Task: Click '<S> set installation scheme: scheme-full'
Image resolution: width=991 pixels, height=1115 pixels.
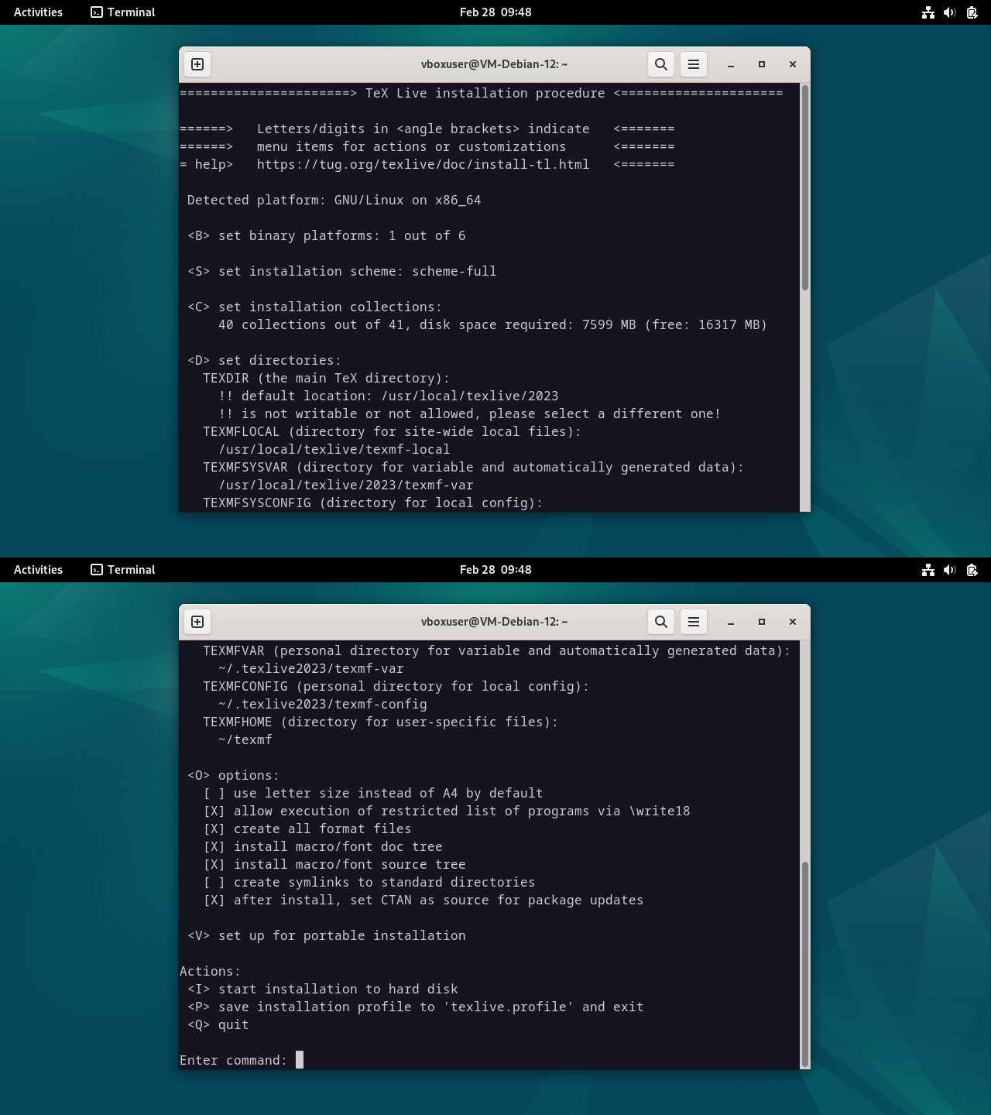Action: pos(342,271)
